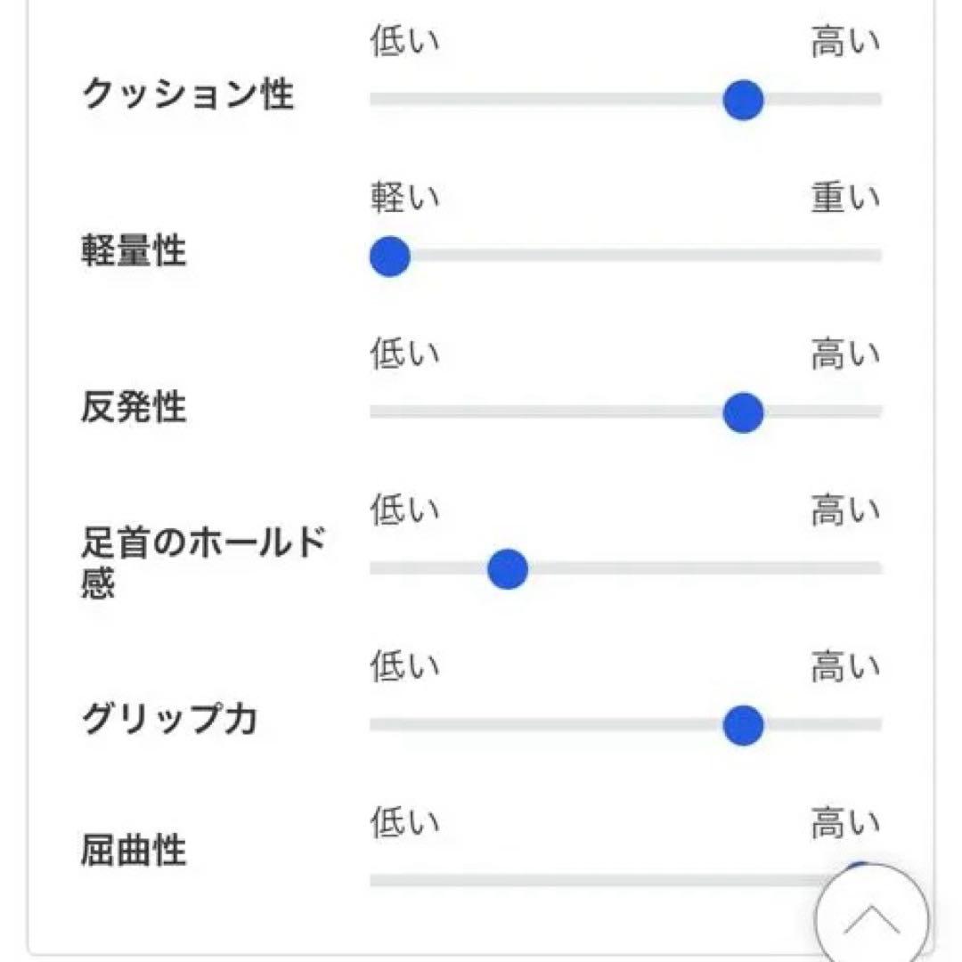The height and width of the screenshot is (962, 962).
Task: Click the 足首のホールド感 label text
Action: 203,563
